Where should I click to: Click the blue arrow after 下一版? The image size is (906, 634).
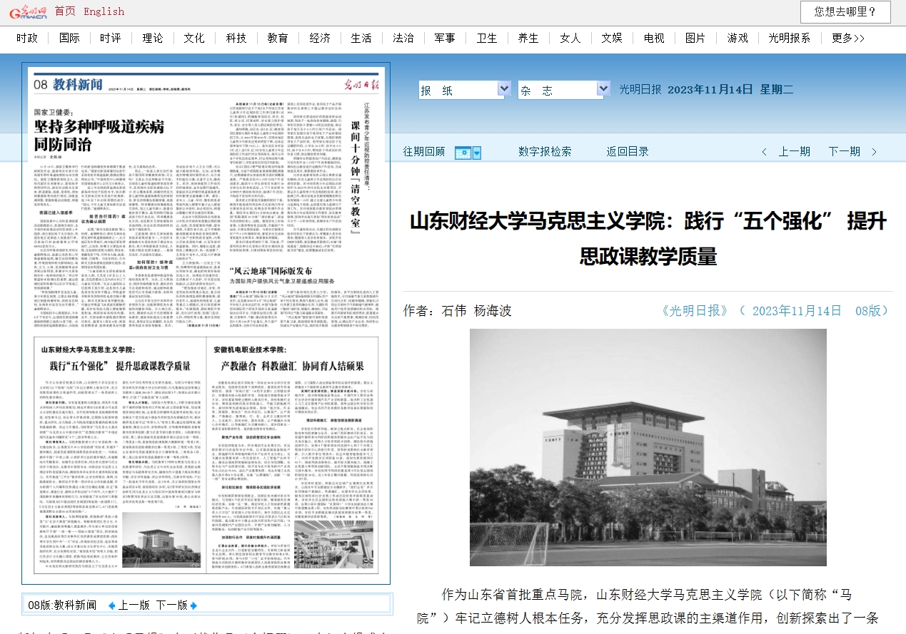tap(193, 605)
